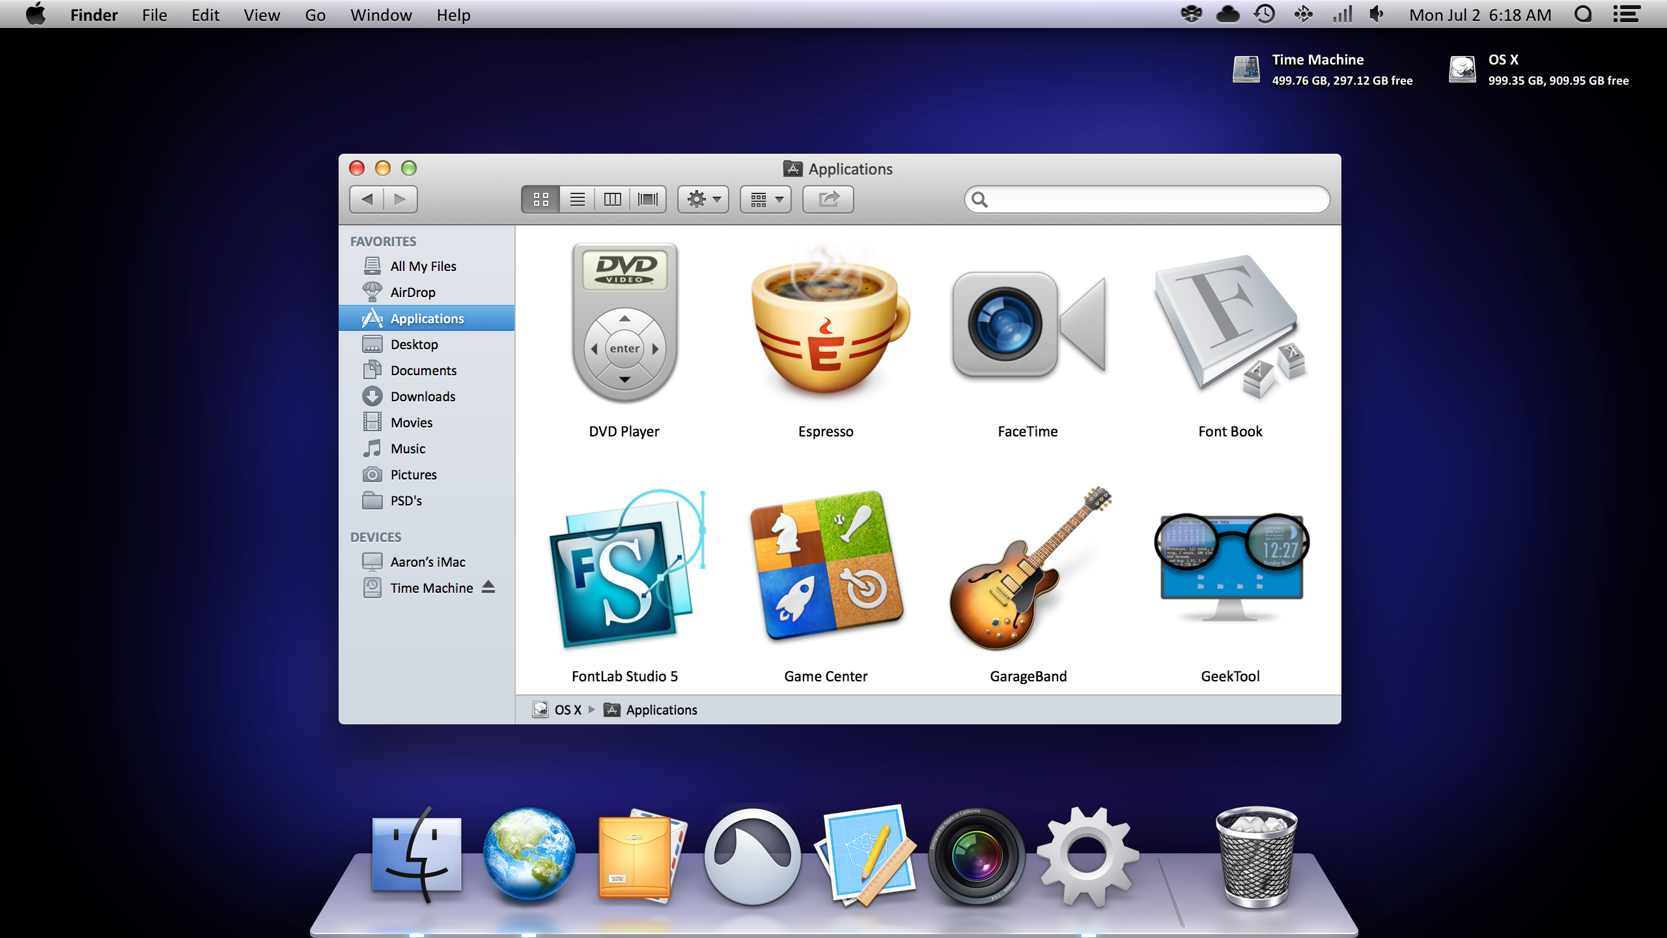This screenshot has width=1667, height=938.
Task: Switch to Cover Flow view
Action: point(648,199)
